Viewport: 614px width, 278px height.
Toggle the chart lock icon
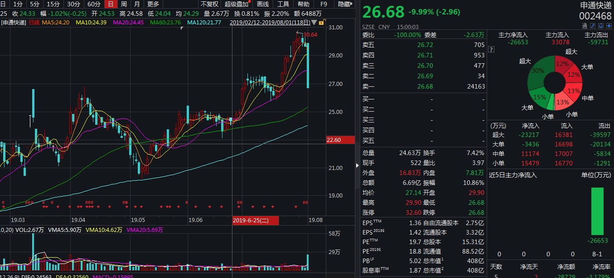pyautogui.click(x=321, y=22)
